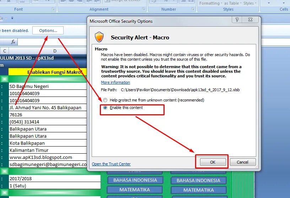Click the title cell ending in 2013 SD - apK13sd
The width and height of the screenshot is (290, 198).
pos(43,58)
